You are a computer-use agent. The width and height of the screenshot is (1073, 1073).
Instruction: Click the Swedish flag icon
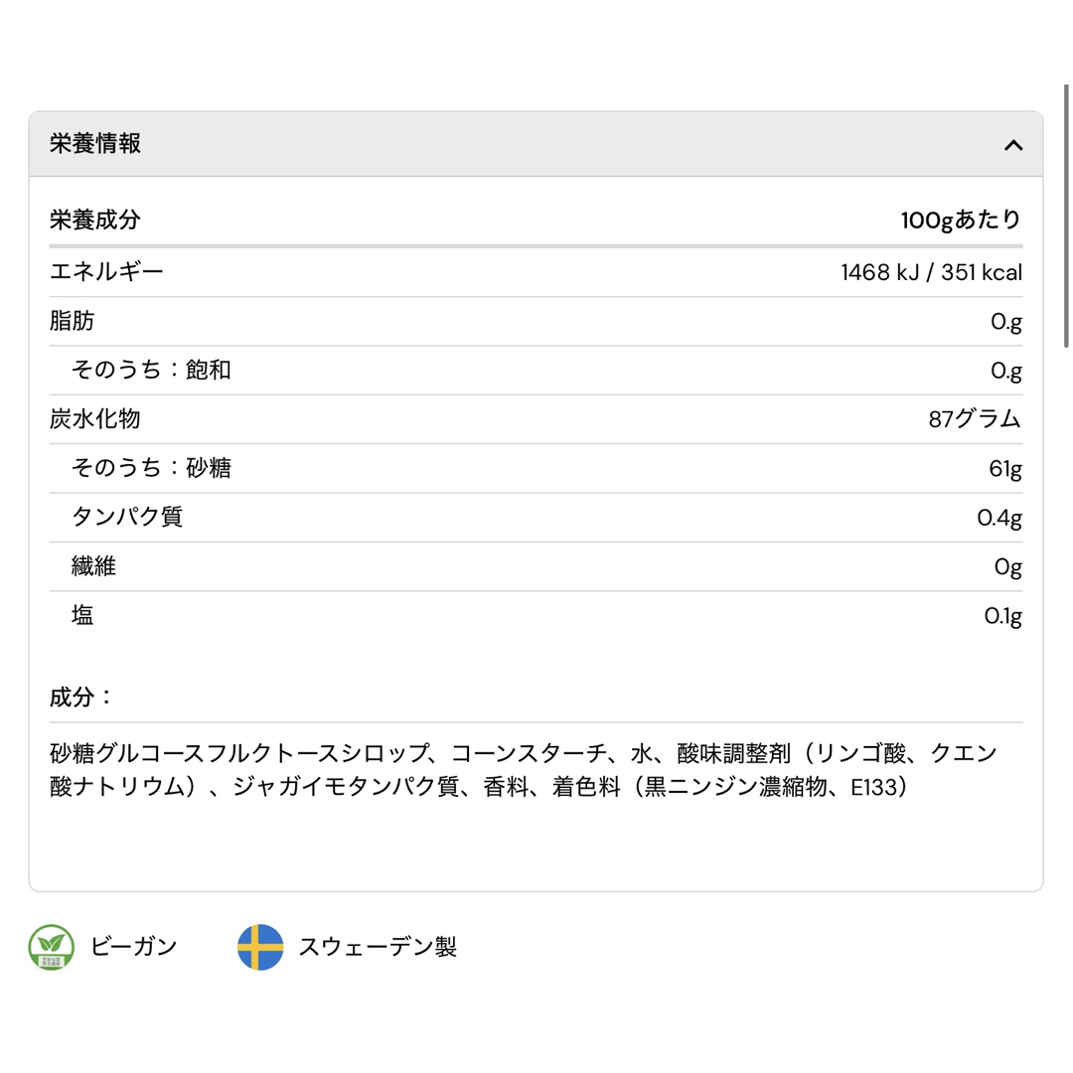[260, 947]
